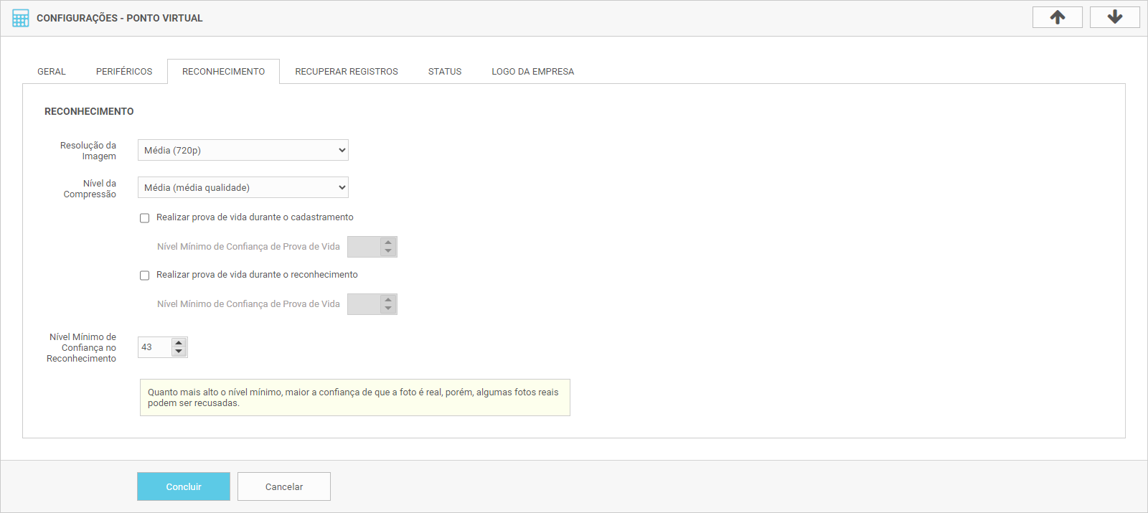Decrease minimum recognition confidence level value
This screenshot has width=1148, height=513.
click(x=179, y=352)
